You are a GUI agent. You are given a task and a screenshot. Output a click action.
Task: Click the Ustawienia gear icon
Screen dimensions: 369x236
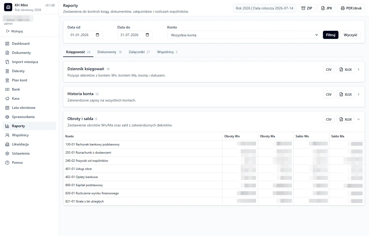[x=7, y=153]
